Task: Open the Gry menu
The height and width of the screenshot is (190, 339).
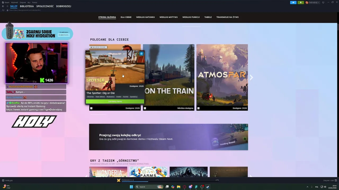Action: tap(29, 2)
